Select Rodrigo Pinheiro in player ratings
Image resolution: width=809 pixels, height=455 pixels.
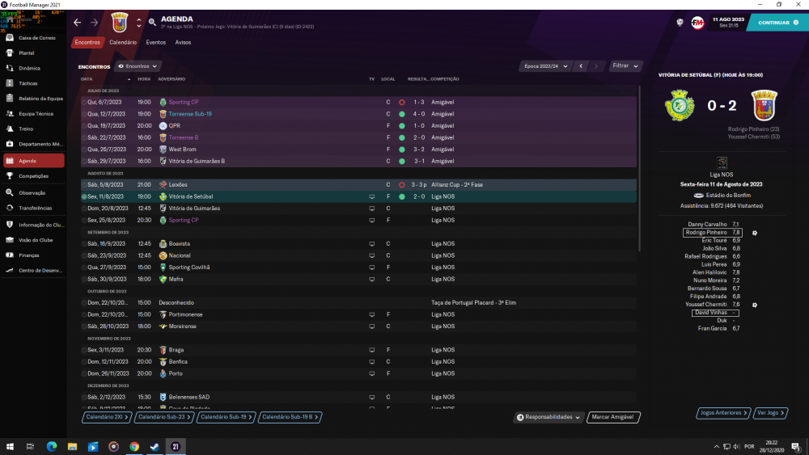713,233
